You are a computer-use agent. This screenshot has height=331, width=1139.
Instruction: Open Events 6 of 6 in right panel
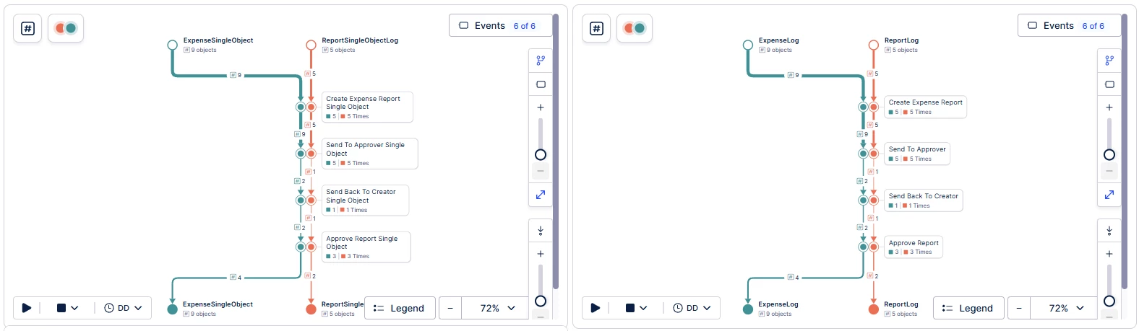click(x=1067, y=25)
